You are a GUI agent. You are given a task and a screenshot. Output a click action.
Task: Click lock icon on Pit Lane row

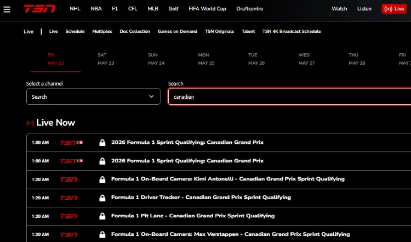click(102, 216)
